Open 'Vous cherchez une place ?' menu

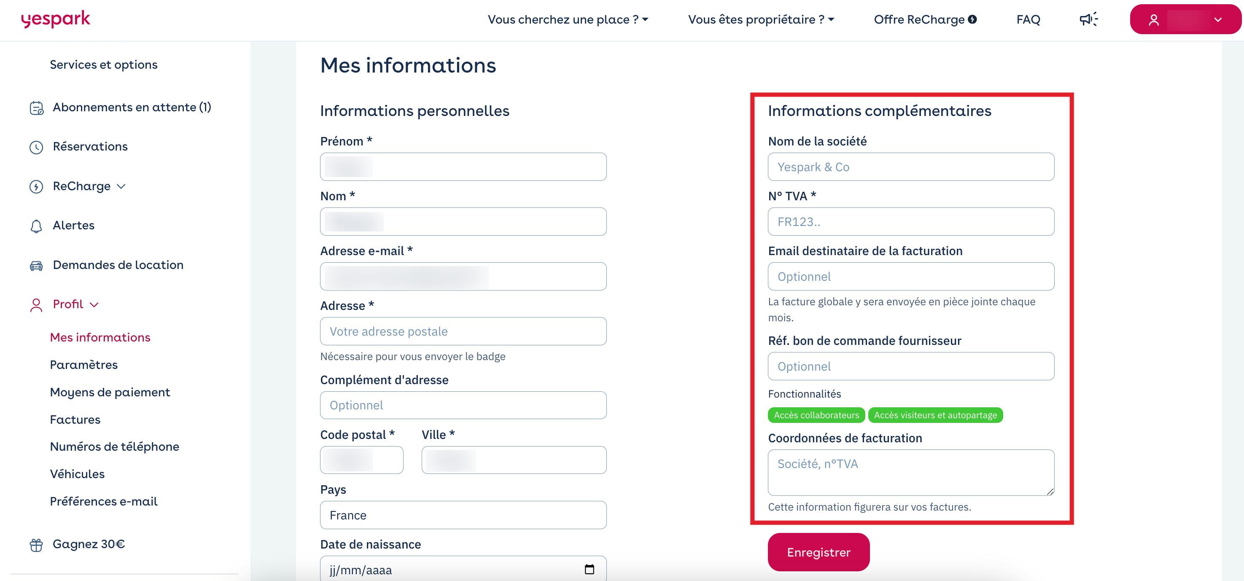pos(568,19)
